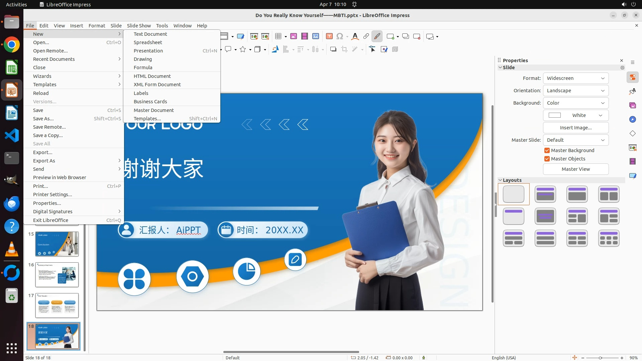Image resolution: width=642 pixels, height=361 pixels.
Task: Click the Insert Text Box icon
Action: pos(329,36)
